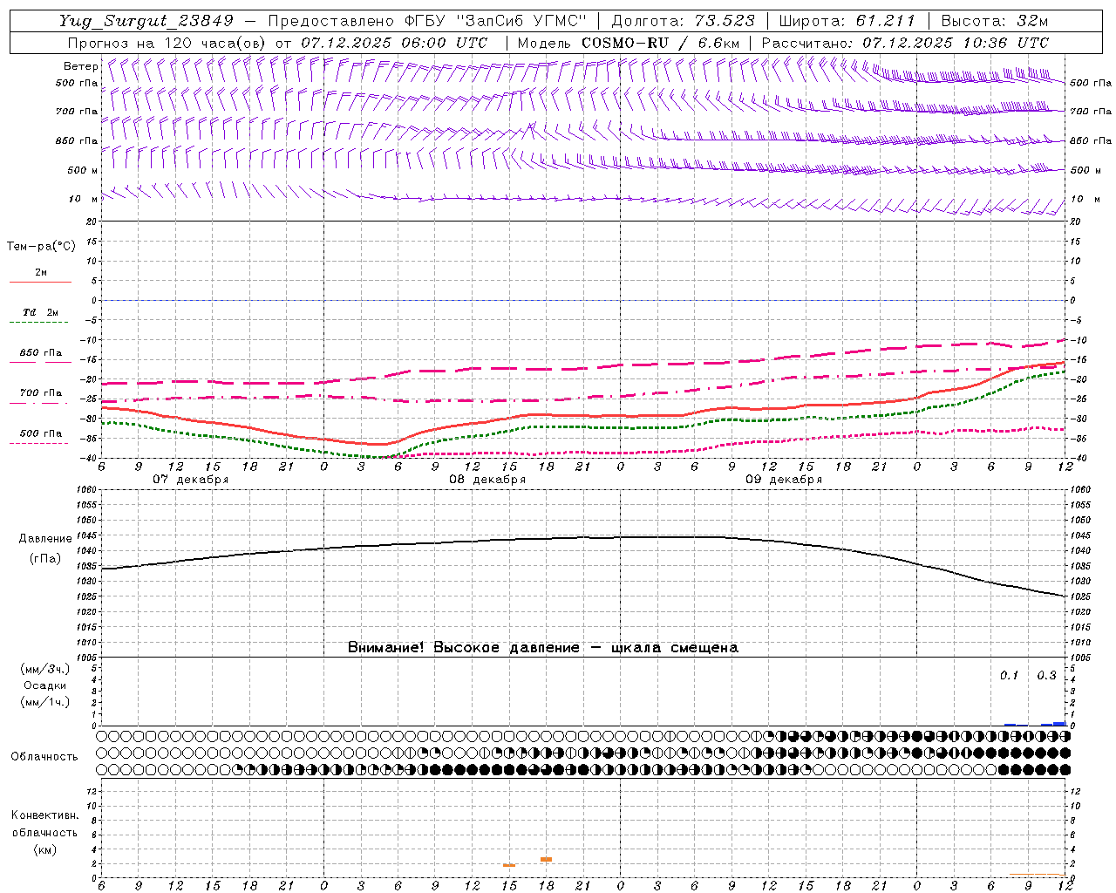Click the forecast line Прогноз на 120 часа(ов)
Screen dimensions: 1116x893
click(x=168, y=43)
